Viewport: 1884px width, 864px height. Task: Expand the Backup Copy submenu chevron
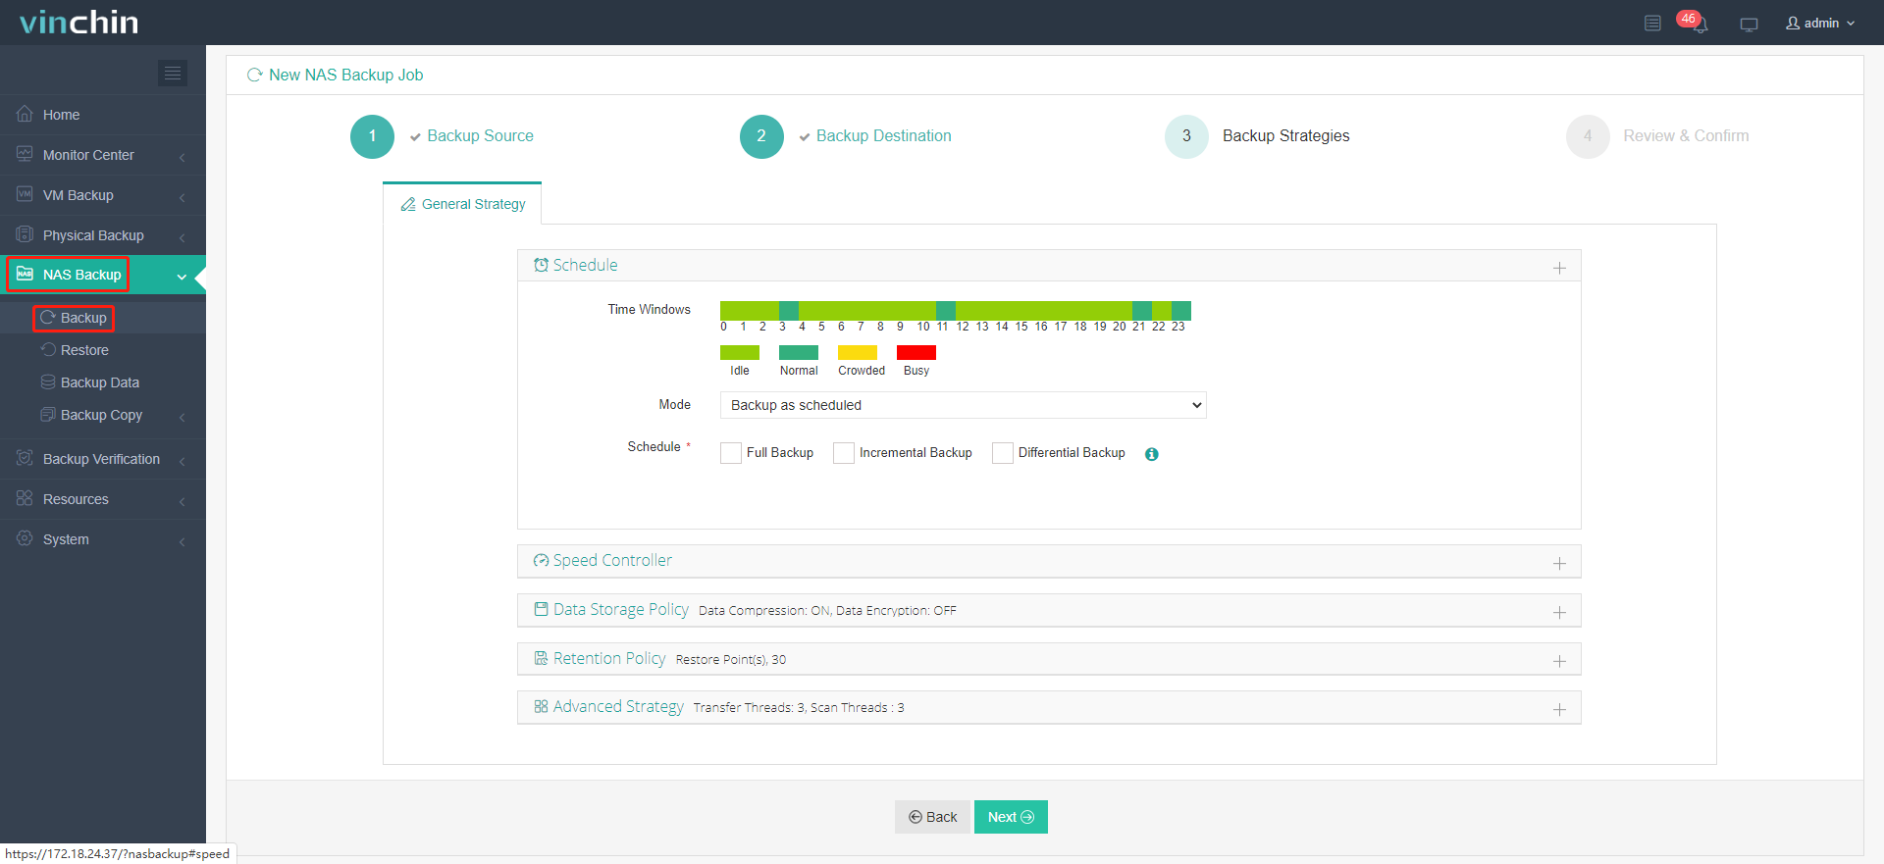tap(183, 417)
